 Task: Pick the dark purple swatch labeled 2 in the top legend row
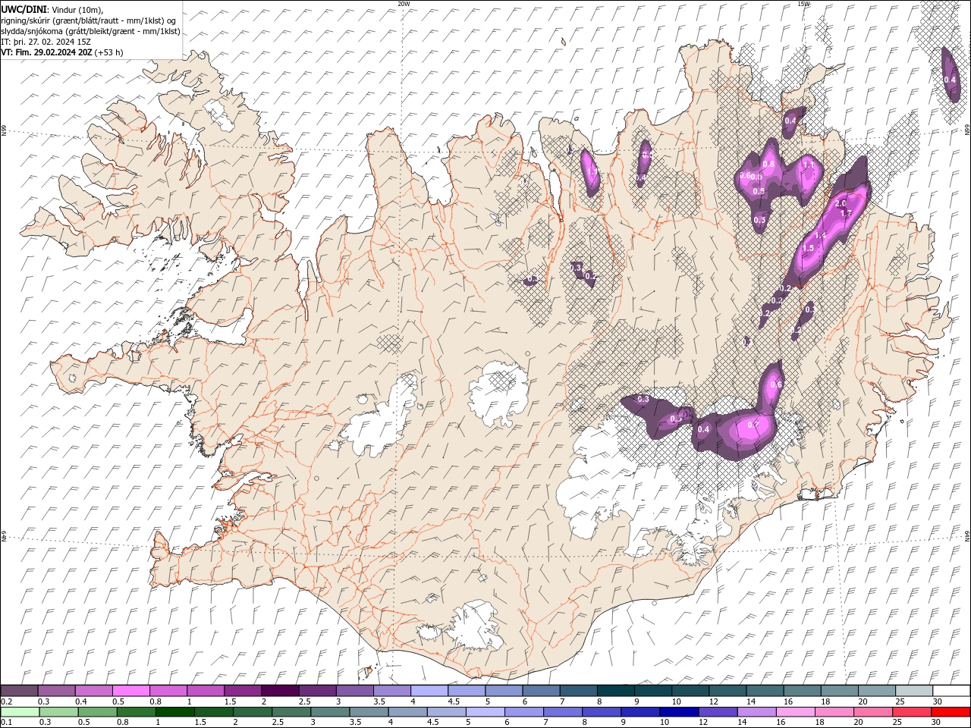pos(280,691)
